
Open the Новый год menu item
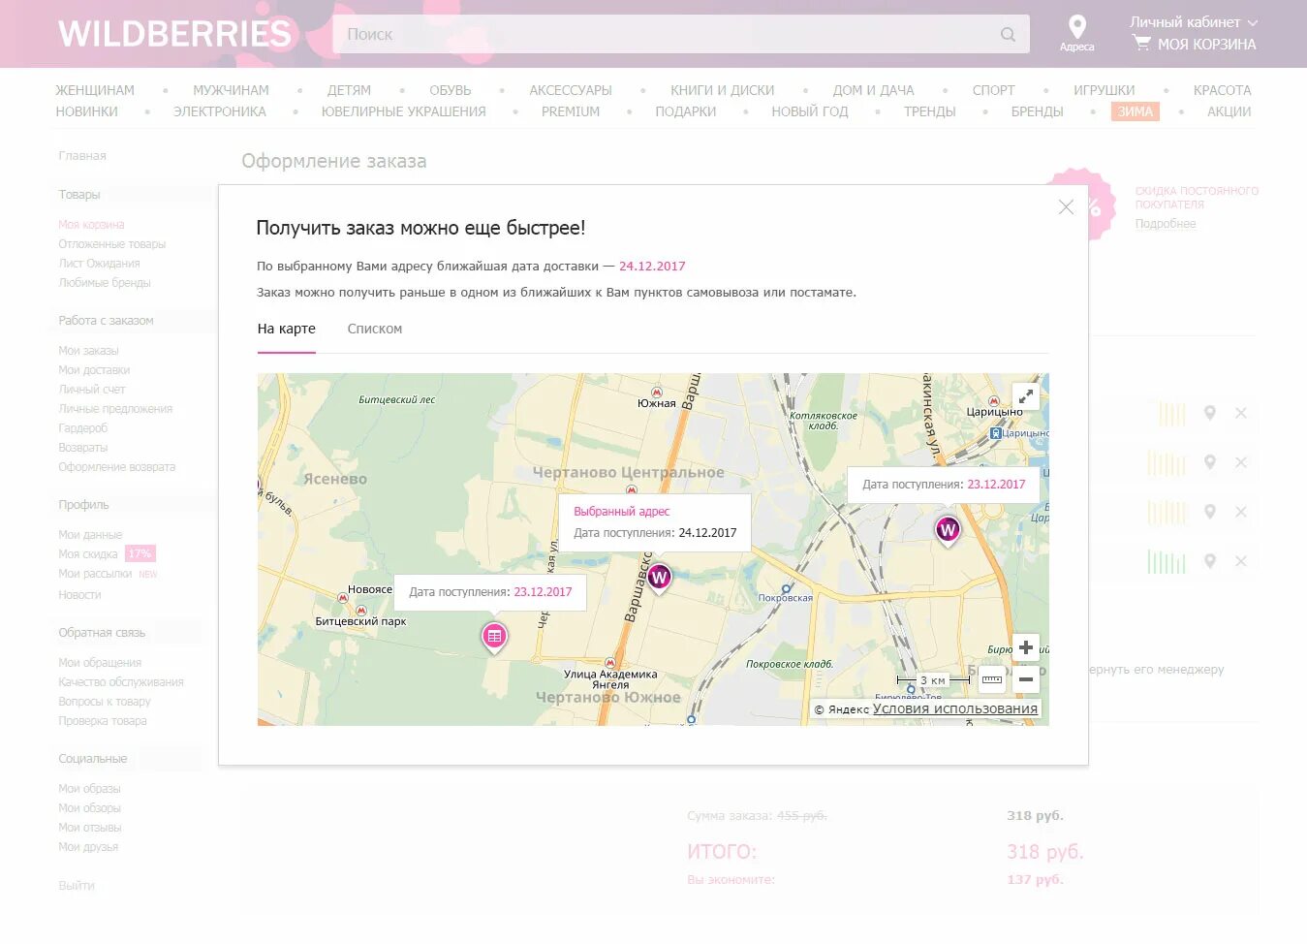tap(810, 111)
